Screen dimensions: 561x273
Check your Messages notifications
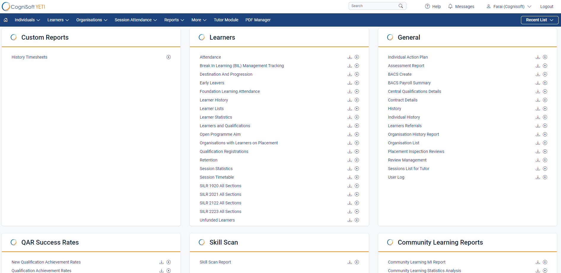(461, 6)
